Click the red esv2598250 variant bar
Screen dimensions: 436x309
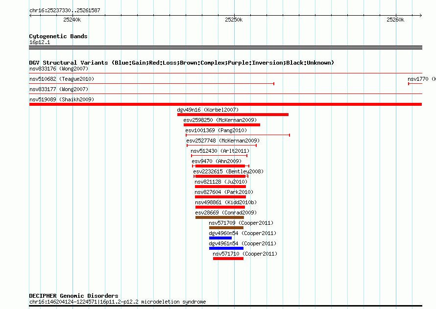222,125
